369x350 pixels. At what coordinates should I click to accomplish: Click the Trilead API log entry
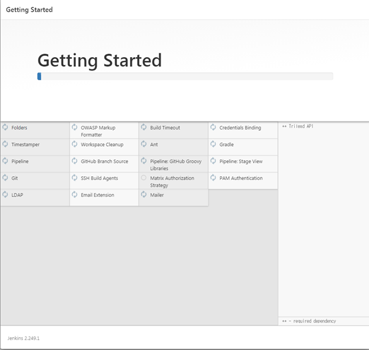[298, 126]
